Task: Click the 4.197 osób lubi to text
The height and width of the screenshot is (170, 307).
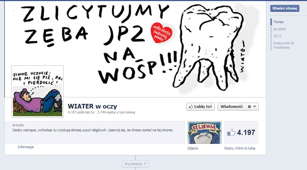Action: tap(81, 112)
